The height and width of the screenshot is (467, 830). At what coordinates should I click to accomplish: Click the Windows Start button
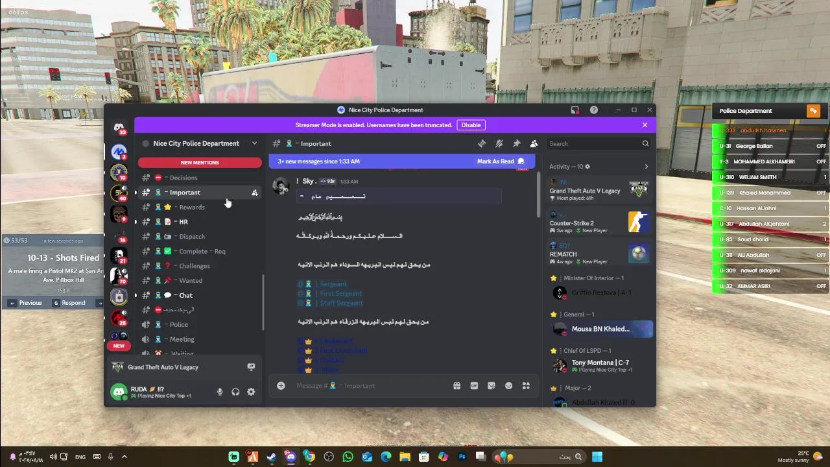[597, 457]
